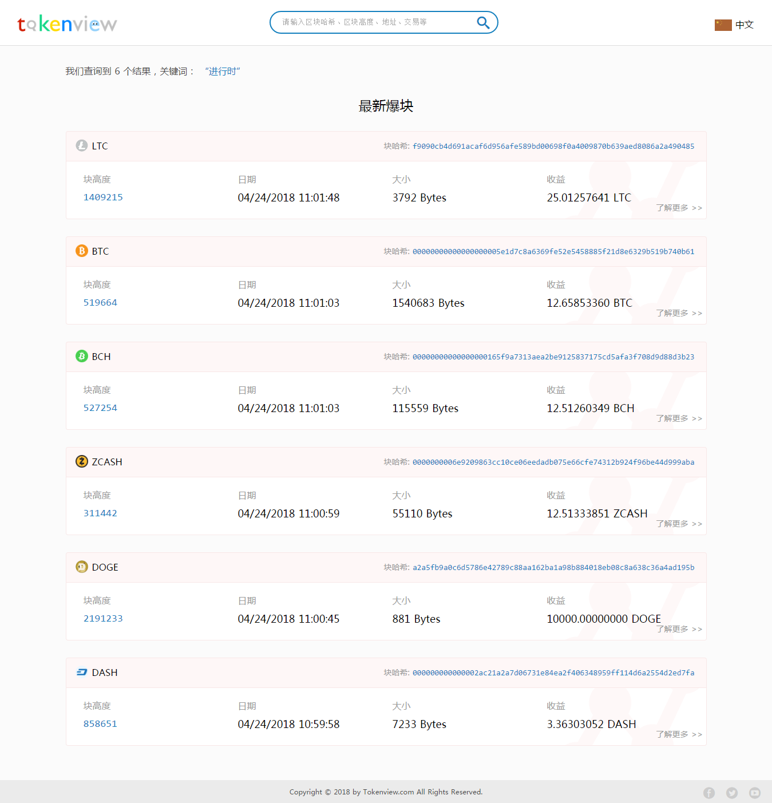
Task: Open ZCASH block hash ending d999aba
Action: click(x=553, y=462)
